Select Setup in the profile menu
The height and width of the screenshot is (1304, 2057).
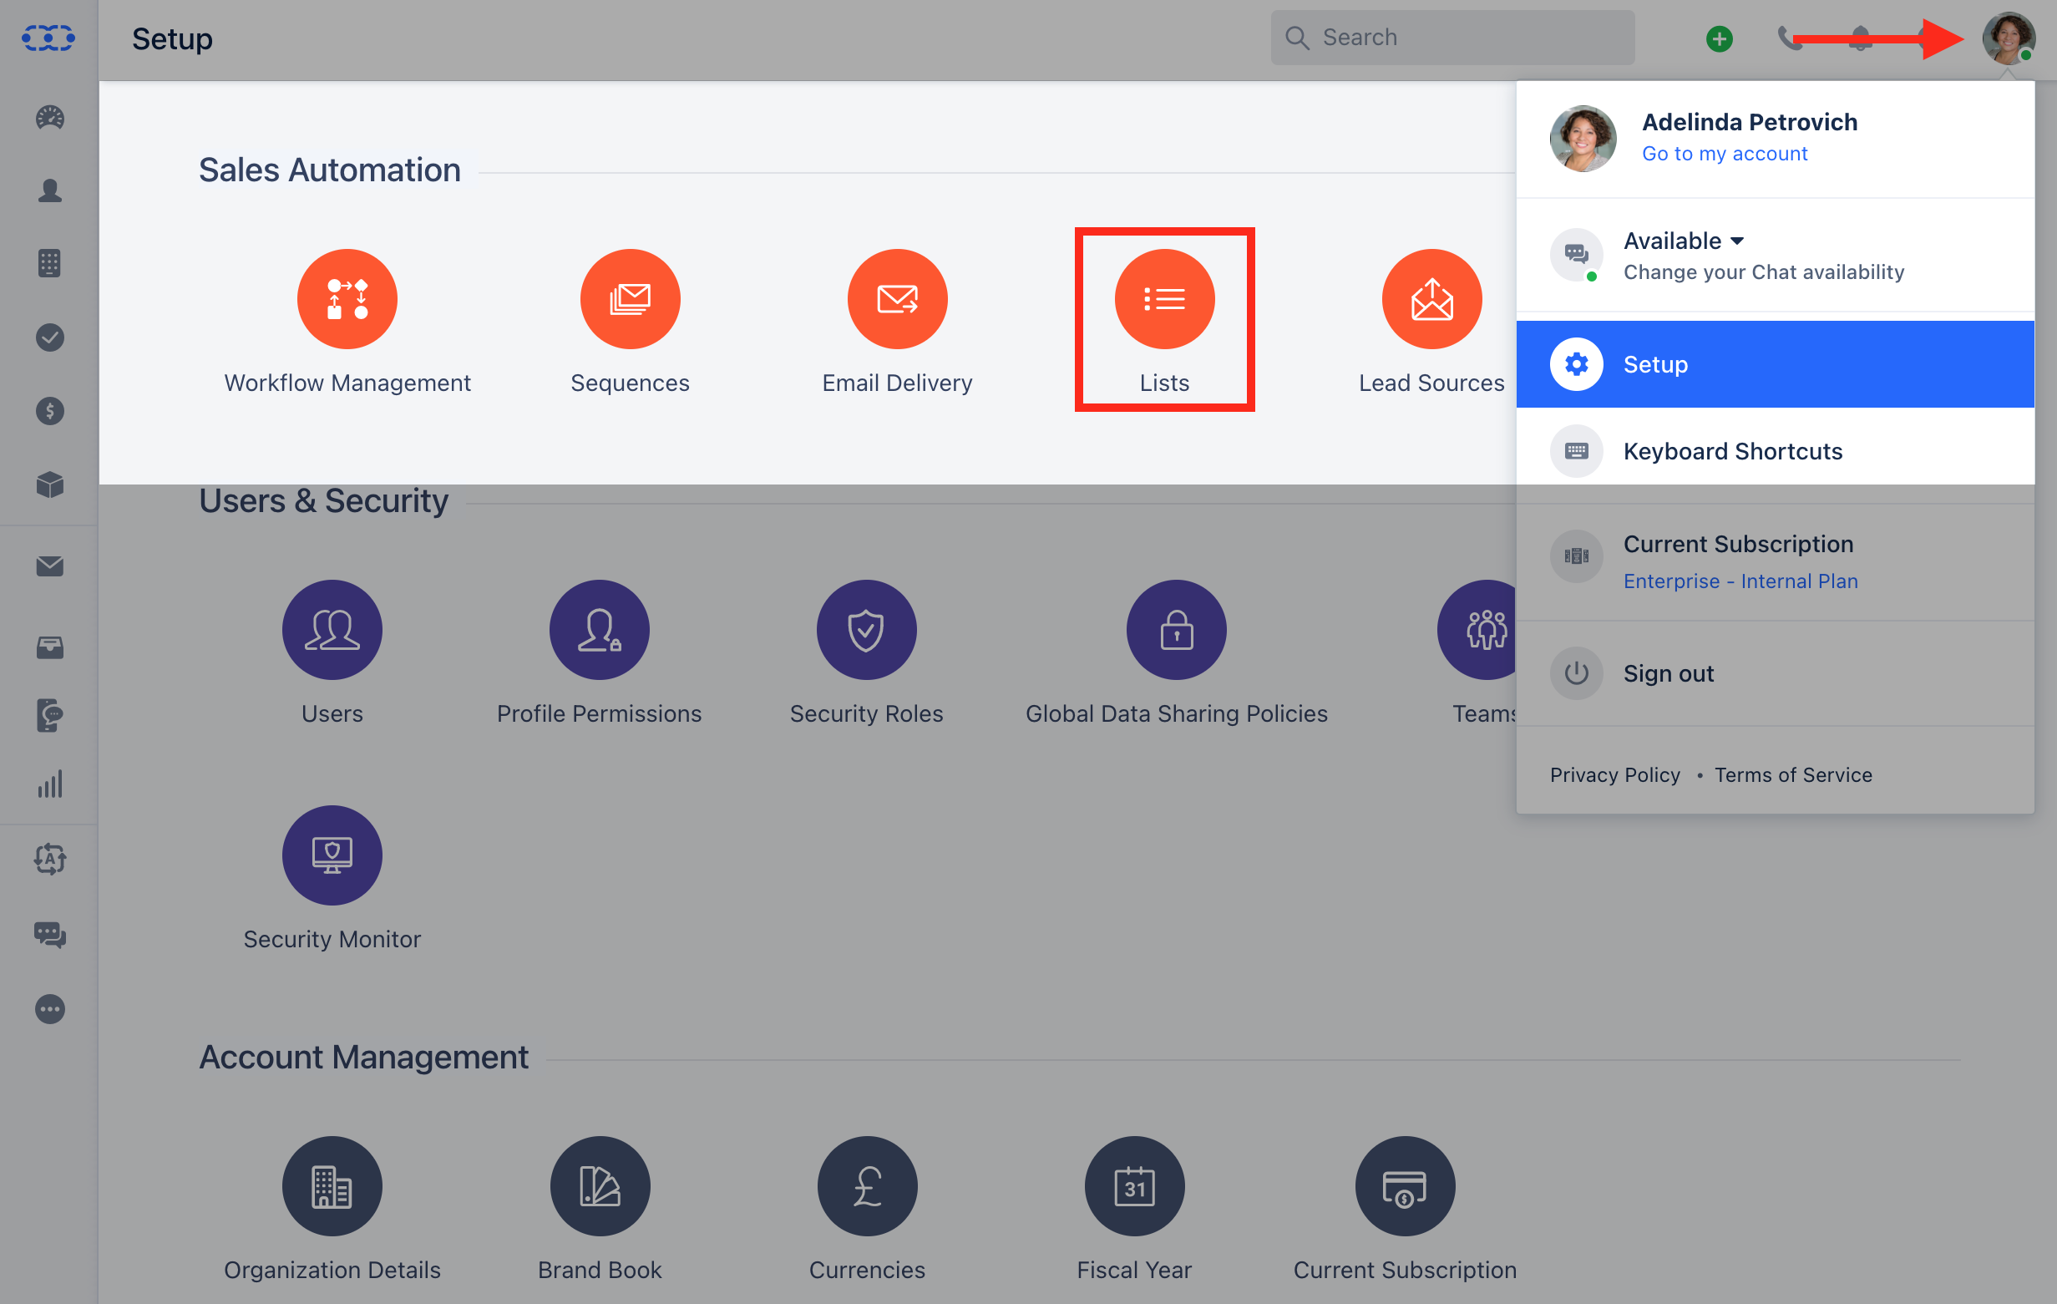1775,364
